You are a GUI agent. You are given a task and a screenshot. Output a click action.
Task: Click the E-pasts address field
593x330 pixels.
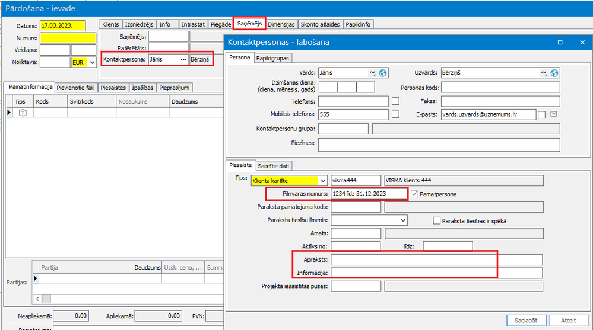click(489, 114)
